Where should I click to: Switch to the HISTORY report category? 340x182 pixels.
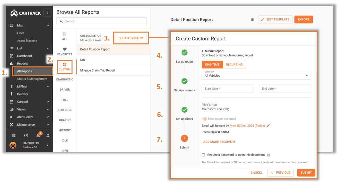[x=64, y=130]
